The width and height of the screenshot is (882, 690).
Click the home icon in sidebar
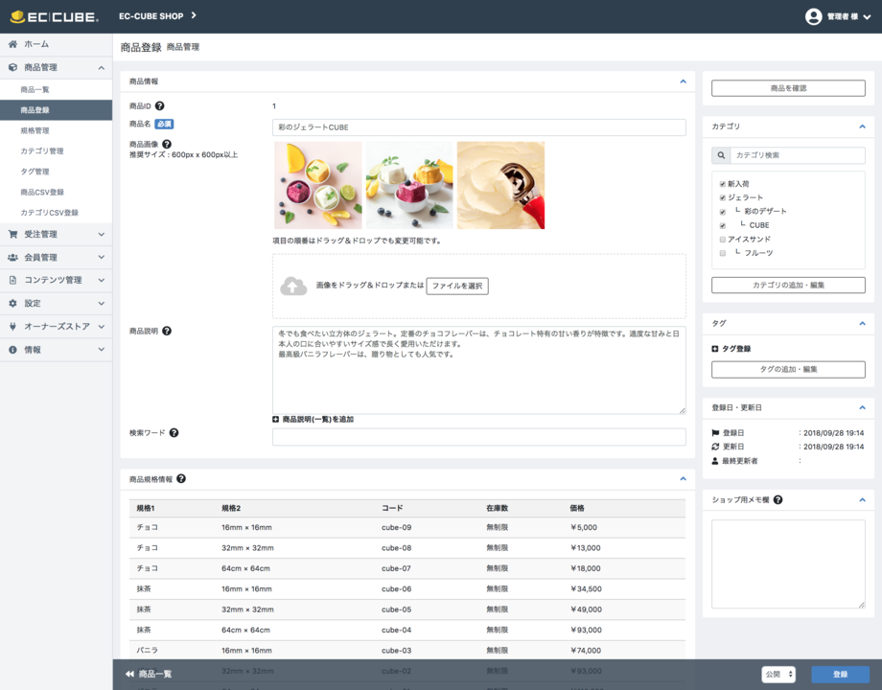pyautogui.click(x=12, y=44)
